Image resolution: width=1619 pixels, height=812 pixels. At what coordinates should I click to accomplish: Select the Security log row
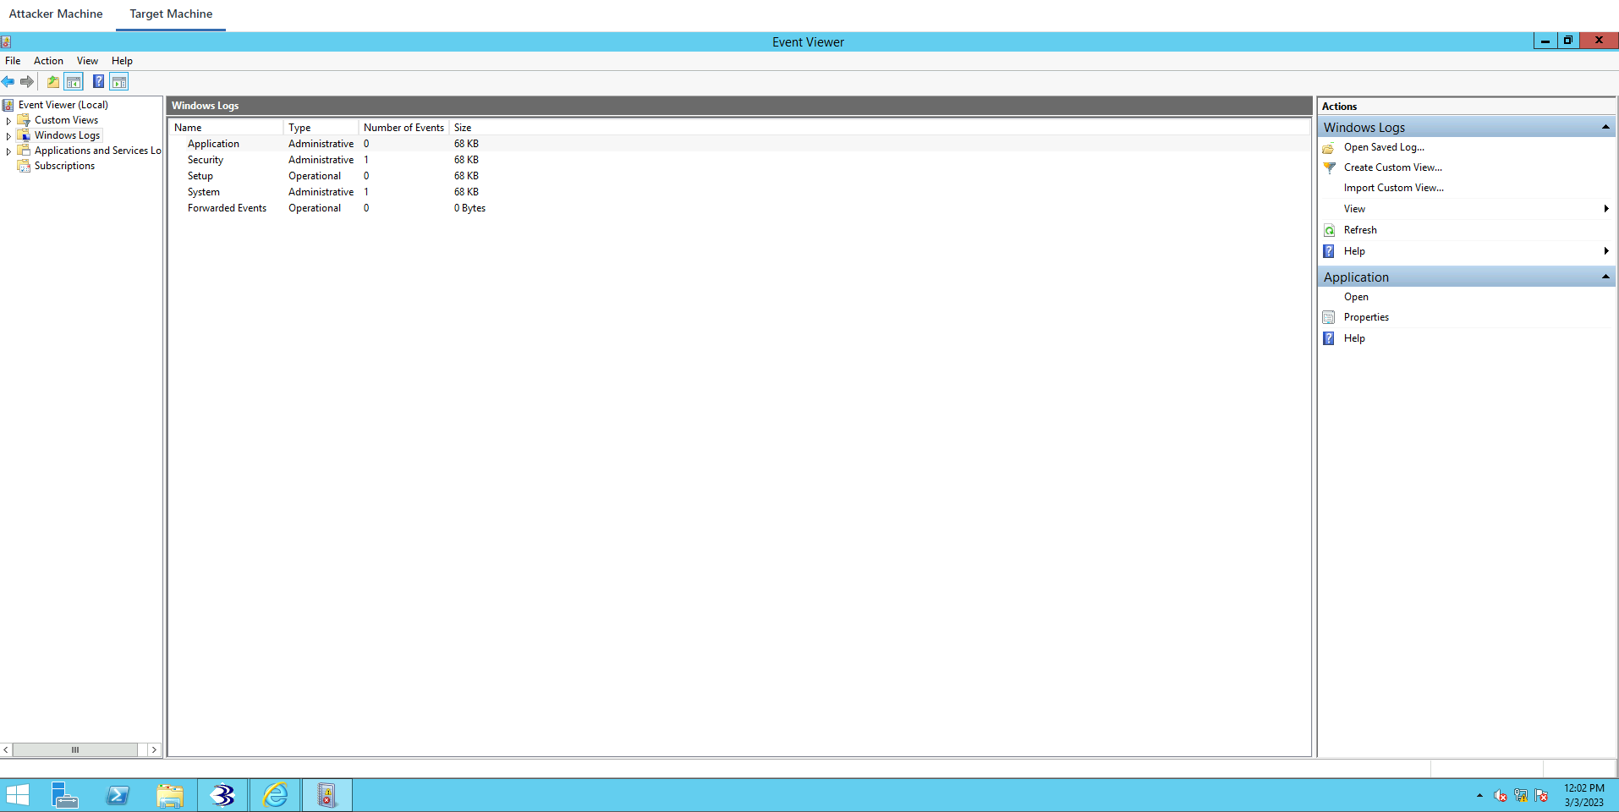738,160
